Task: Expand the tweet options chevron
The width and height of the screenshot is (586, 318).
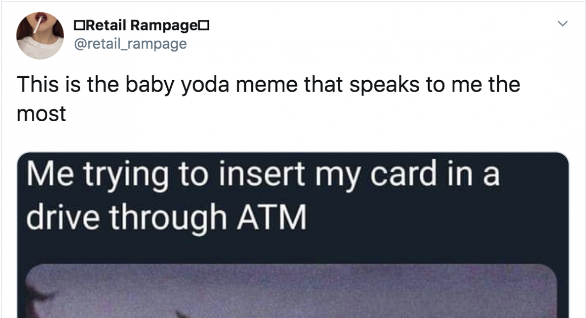Action: (x=562, y=24)
